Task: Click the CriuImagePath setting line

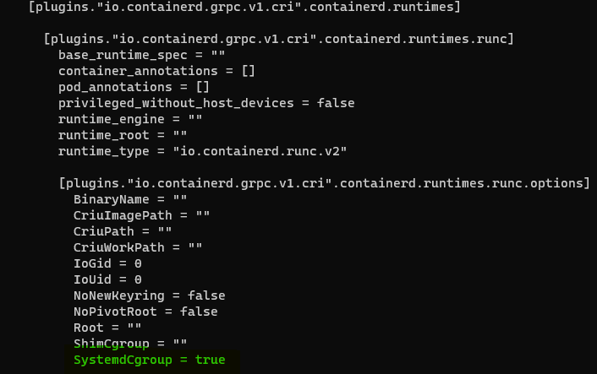Action: tap(141, 215)
